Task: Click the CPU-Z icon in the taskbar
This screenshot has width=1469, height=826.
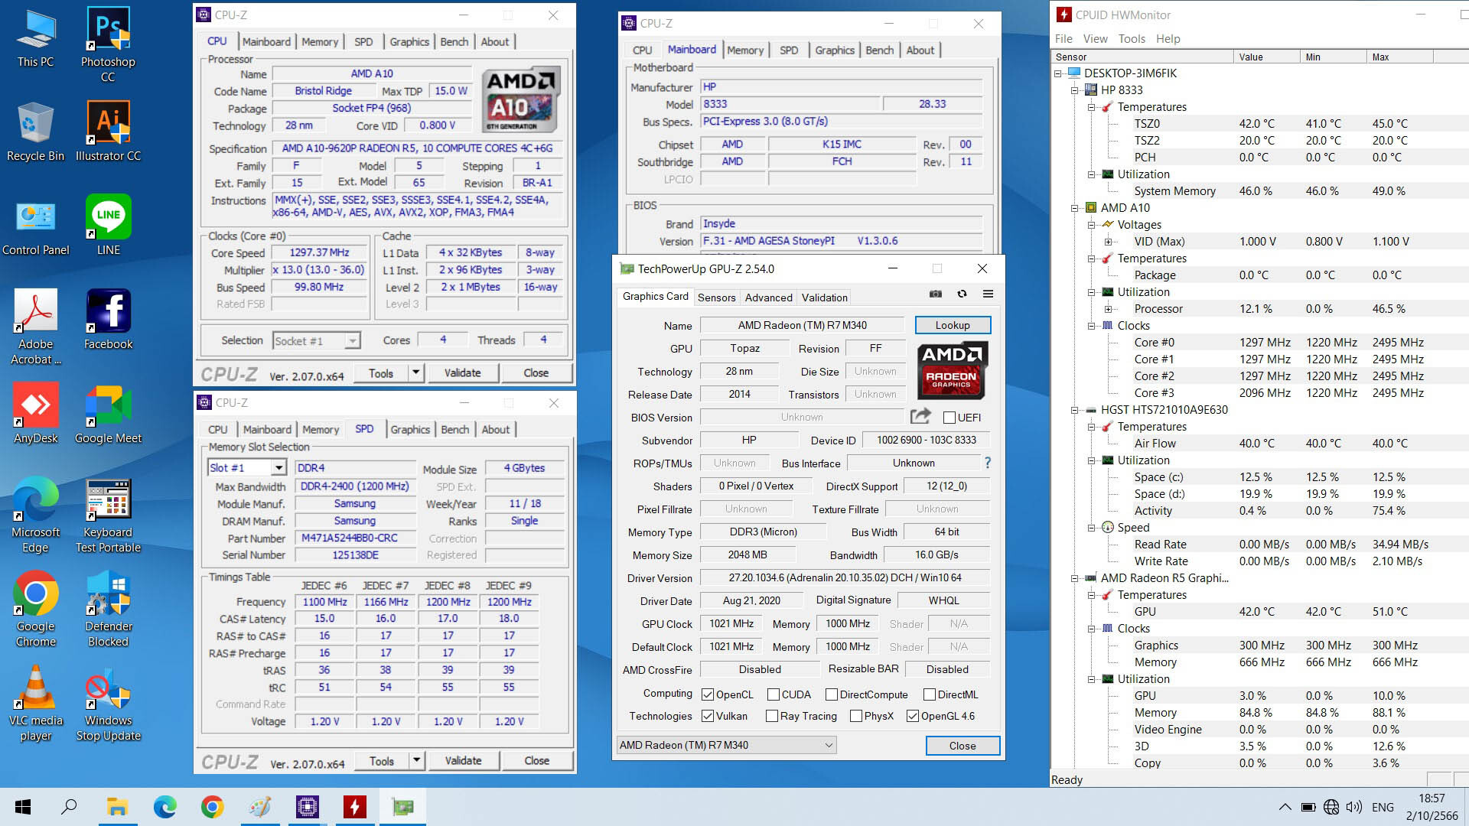Action: 307,807
